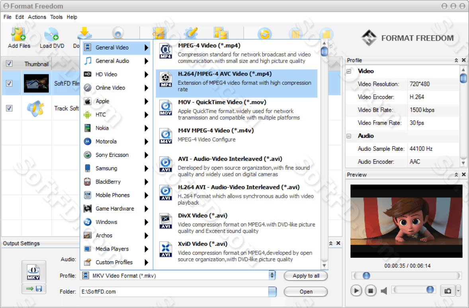The width and height of the screenshot is (469, 308).
Task: Collapse the Output Settings panel chevron
Action: 331,244
